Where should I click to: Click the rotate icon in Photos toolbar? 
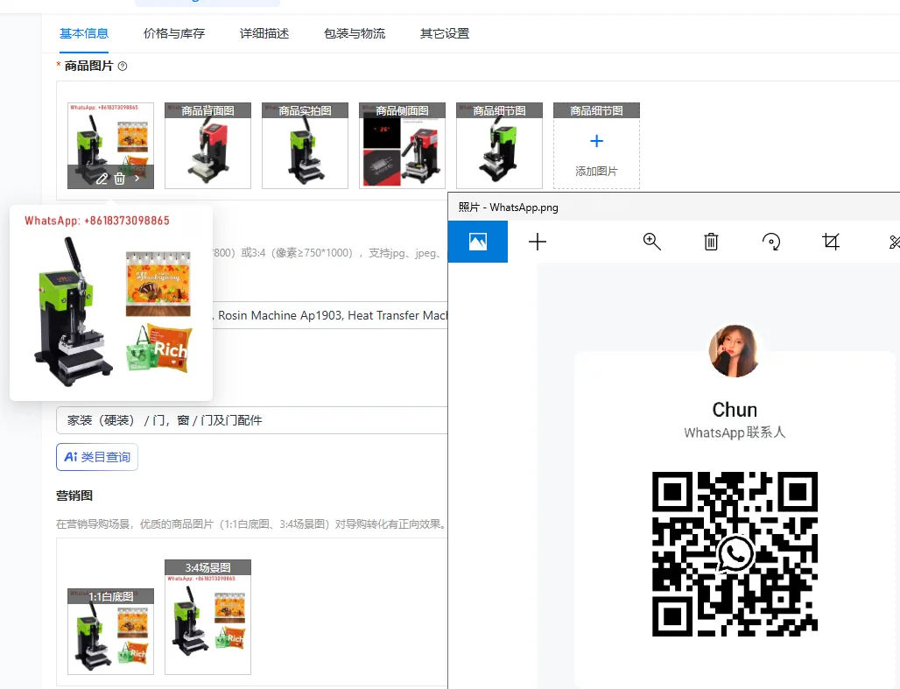[770, 242]
